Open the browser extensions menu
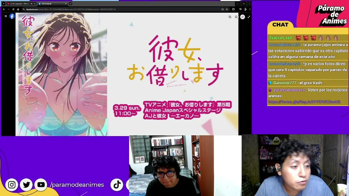This screenshot has height=196, width=349. 233,9
